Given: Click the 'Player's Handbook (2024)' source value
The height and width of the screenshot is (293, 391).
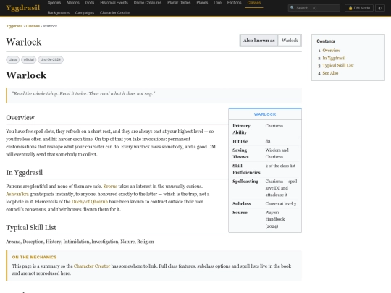Looking at the screenshot, I should pyautogui.click(x=275, y=219).
